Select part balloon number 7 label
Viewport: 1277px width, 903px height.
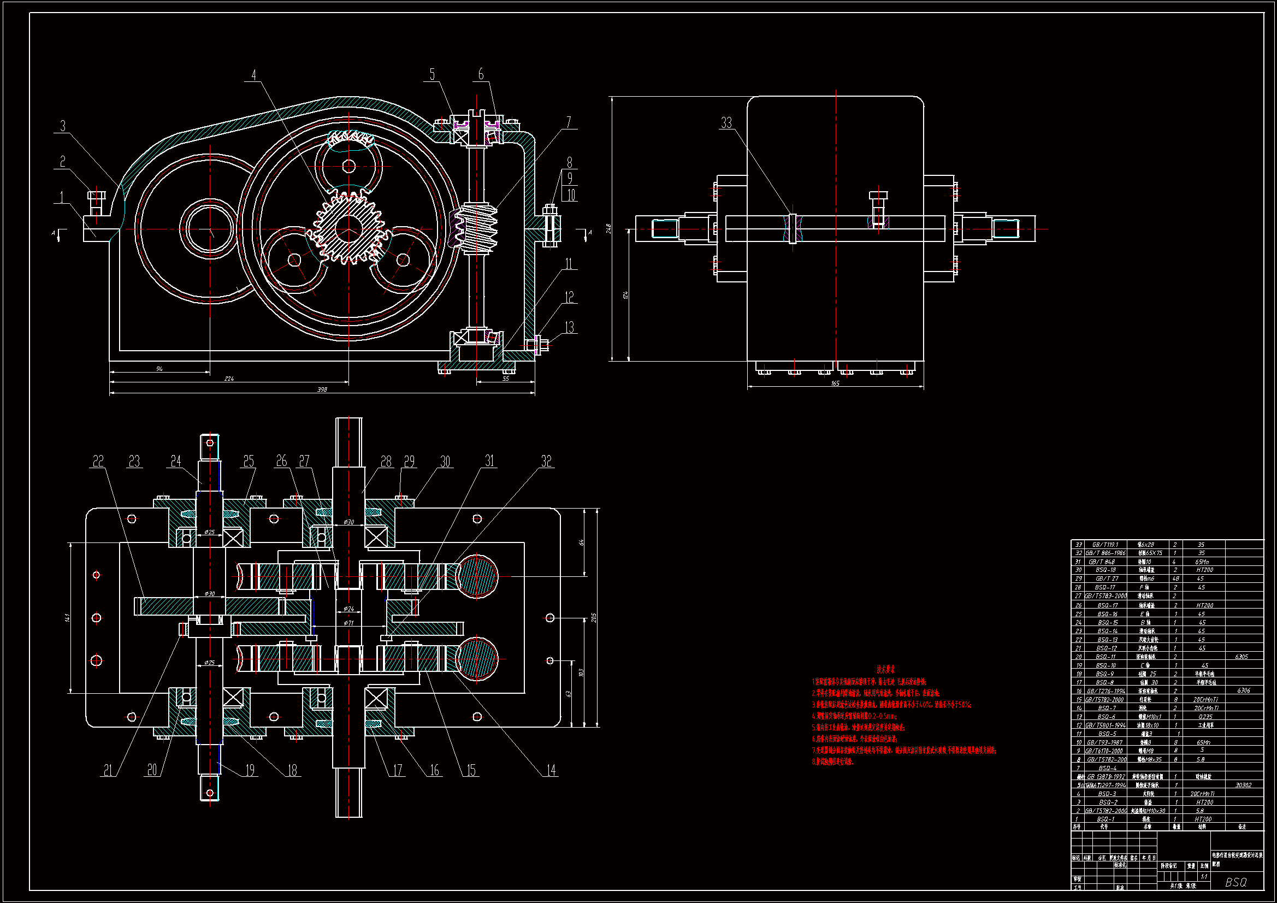pyautogui.click(x=569, y=122)
